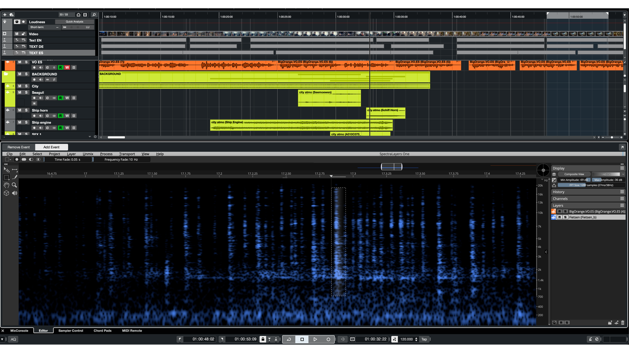Open the Laguna color map dropdown
629x353 pixels.
pyautogui.click(x=608, y=174)
